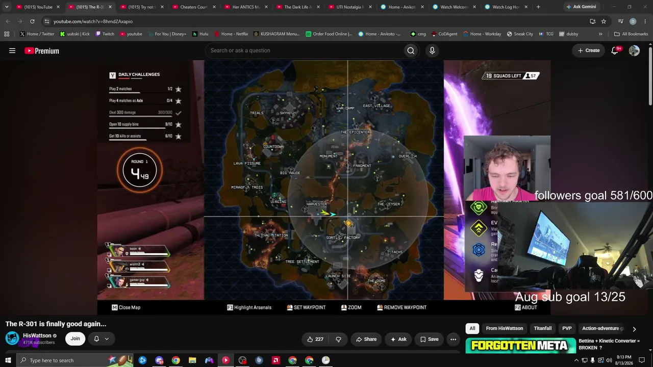Select the All filter chip
Image resolution: width=653 pixels, height=367 pixels.
472,329
